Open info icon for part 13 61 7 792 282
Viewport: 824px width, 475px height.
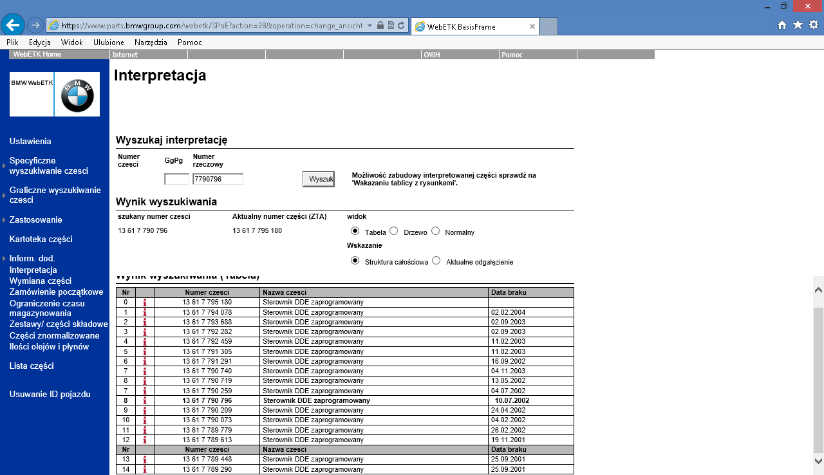pos(145,332)
